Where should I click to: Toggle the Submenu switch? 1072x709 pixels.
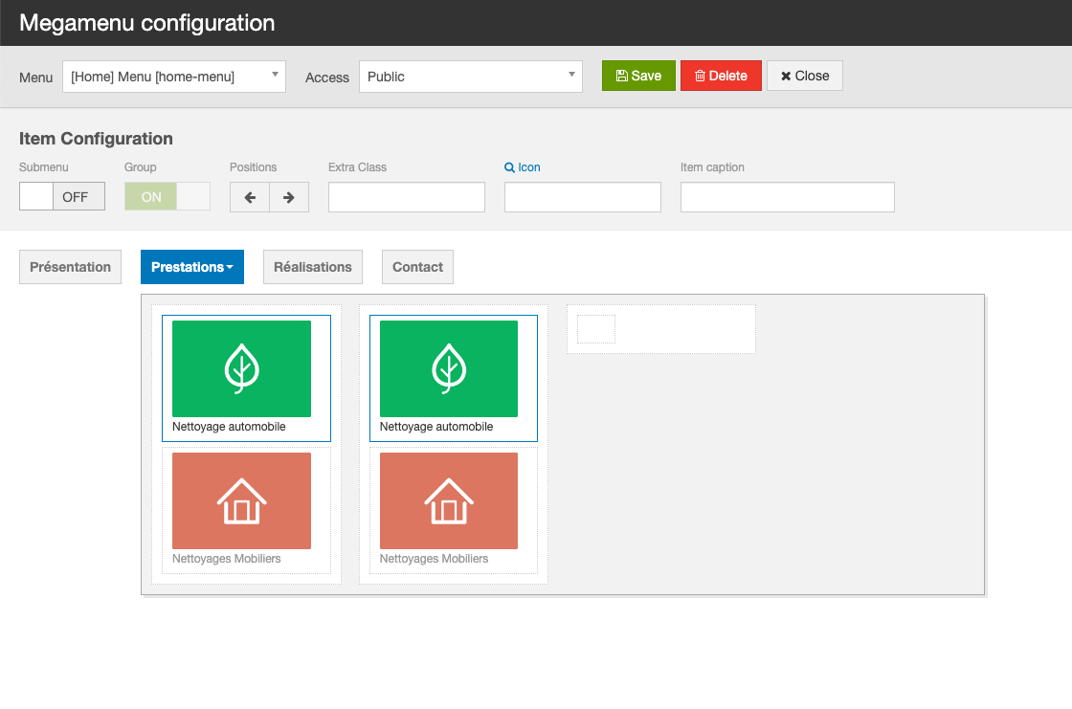click(x=62, y=197)
